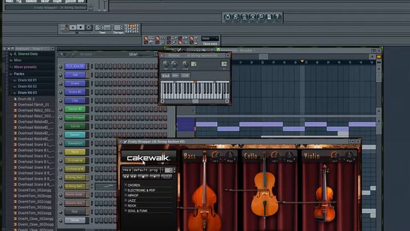Click the Bass volume knob
This screenshot has width=410, height=231.
[215, 155]
